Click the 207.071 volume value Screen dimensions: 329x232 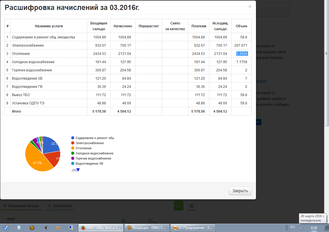(241, 45)
